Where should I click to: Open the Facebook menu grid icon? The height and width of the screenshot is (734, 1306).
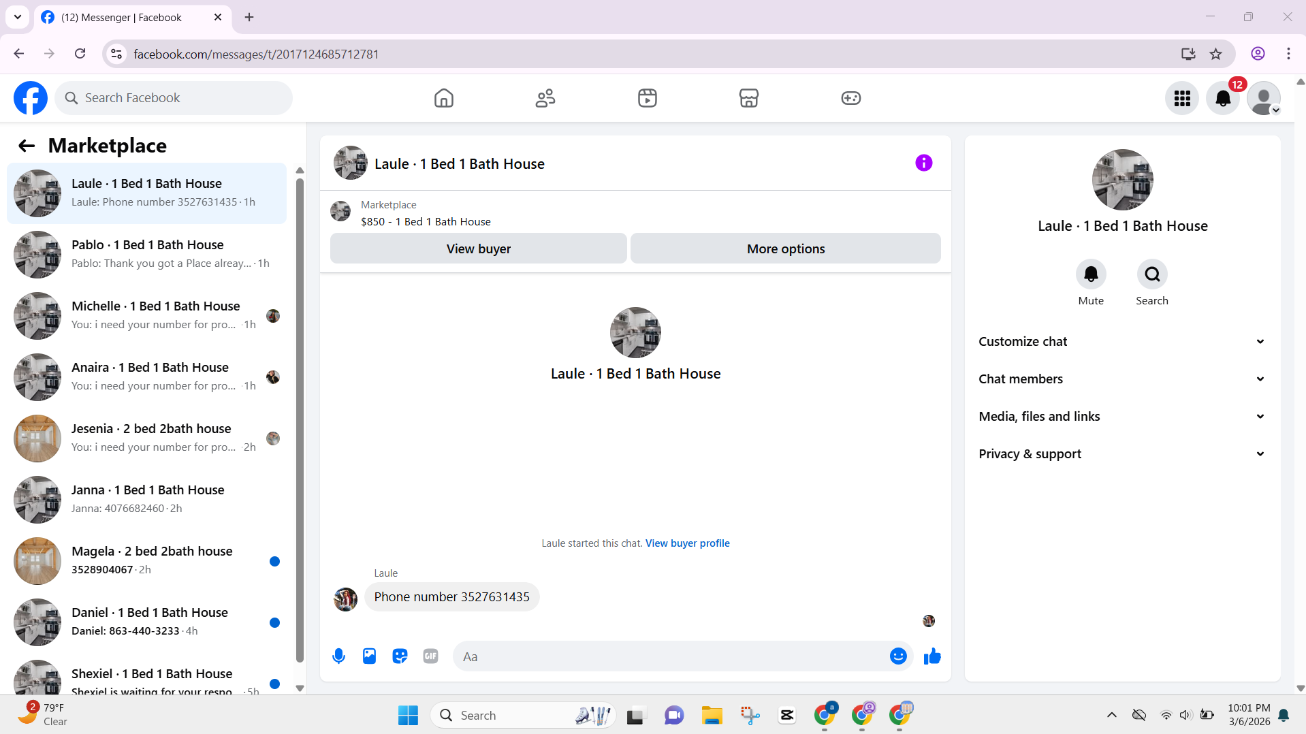coord(1182,99)
